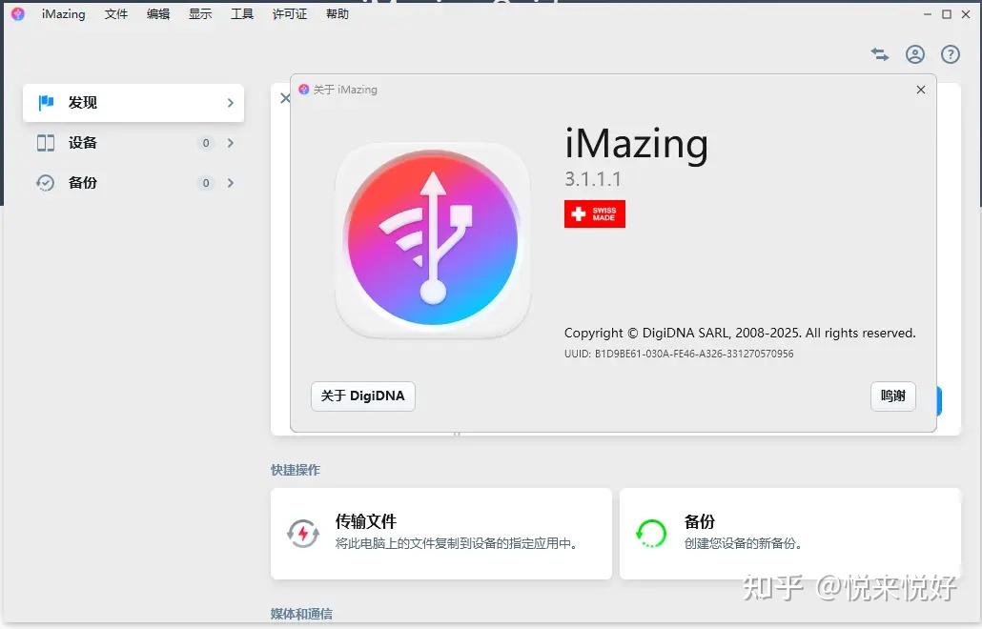The width and height of the screenshot is (982, 629).
Task: Click the SWISS MADE badge
Action: click(594, 213)
